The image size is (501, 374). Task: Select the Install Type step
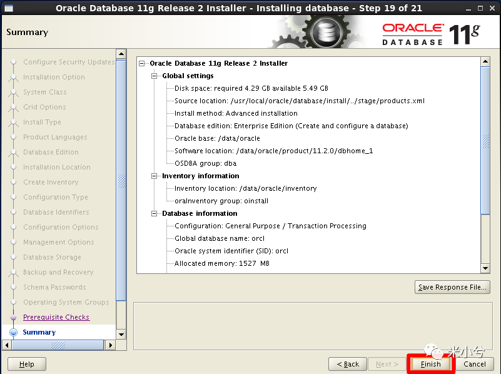[42, 122]
